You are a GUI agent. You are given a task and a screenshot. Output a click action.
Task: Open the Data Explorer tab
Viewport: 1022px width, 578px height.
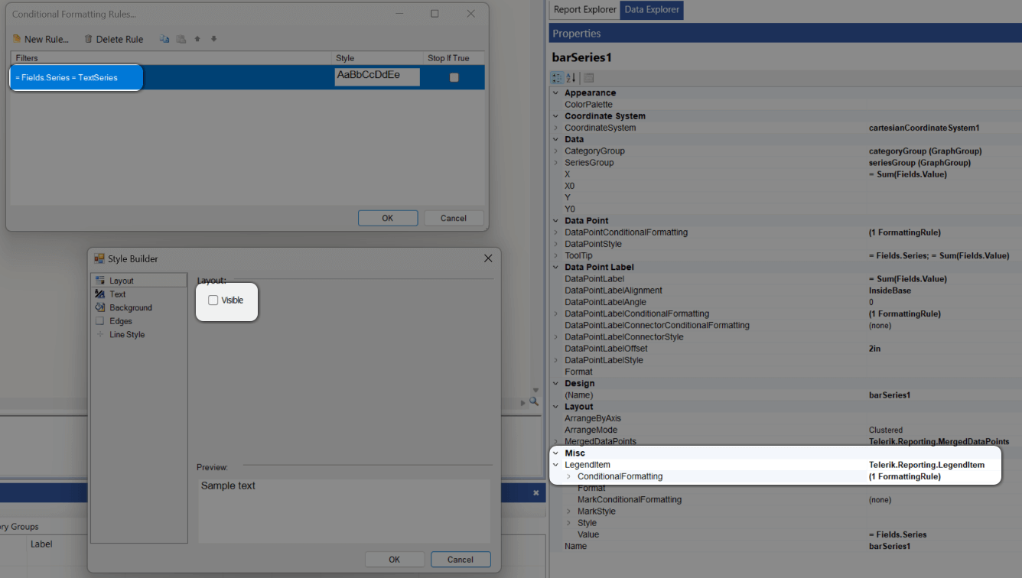[x=653, y=10]
